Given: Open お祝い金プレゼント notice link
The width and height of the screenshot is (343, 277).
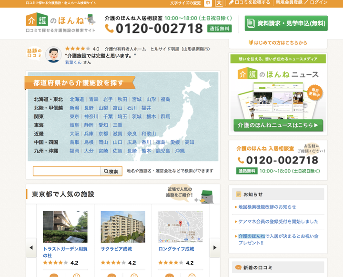Looking at the screenshot, I should tap(278, 239).
